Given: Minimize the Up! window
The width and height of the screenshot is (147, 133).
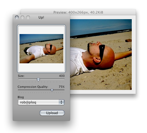Looking at the screenshot, I should [22, 17].
